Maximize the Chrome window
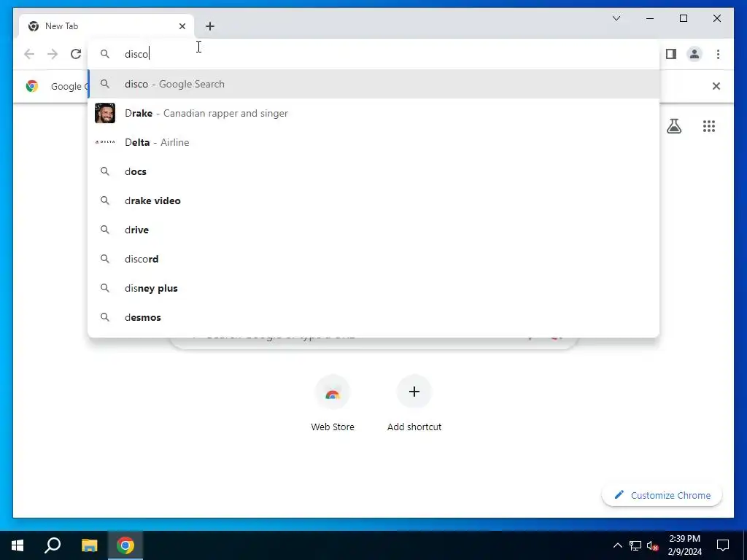Viewport: 747px width, 560px height. 683,18
